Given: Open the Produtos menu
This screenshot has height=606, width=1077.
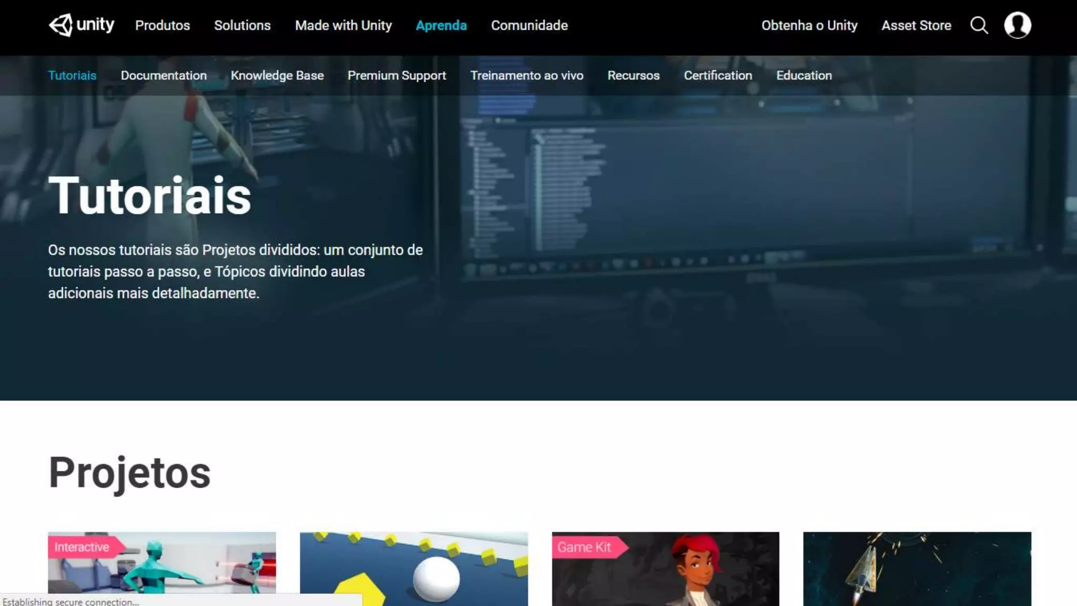Looking at the screenshot, I should pos(162,25).
